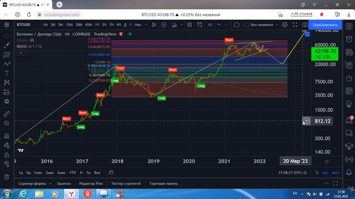Switch to the Мес monthly timeframe
355x199 pixels.
(x=138, y=25)
